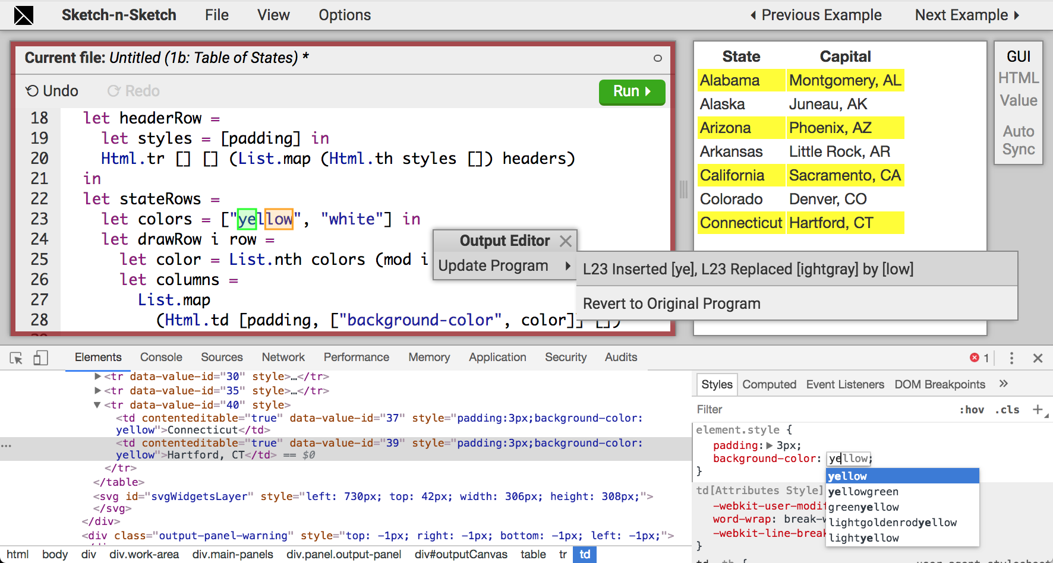Click the Sacramento, CA cell
Image resolution: width=1053 pixels, height=563 pixels.
(x=846, y=175)
